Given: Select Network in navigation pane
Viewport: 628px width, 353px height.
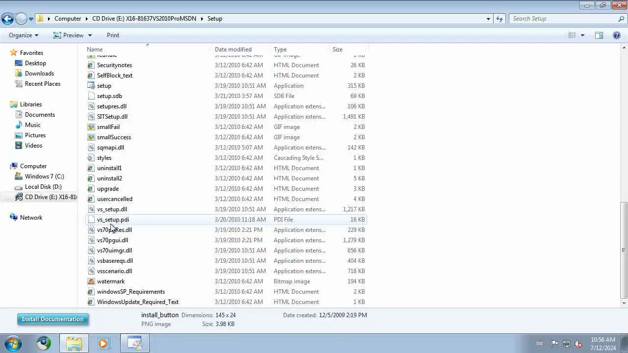Looking at the screenshot, I should tap(31, 218).
